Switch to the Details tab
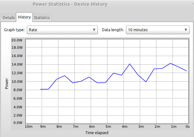194x137 pixels. pos(9,18)
